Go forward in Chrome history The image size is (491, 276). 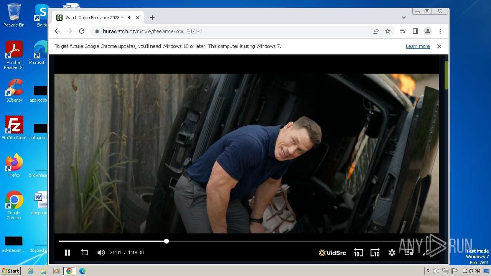[69, 31]
